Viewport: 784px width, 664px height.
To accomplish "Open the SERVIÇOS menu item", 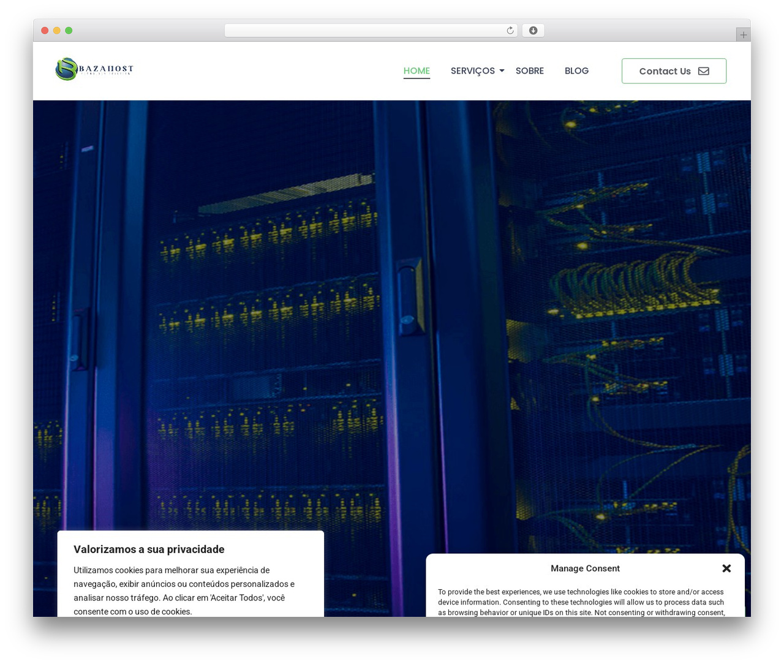I will click(x=473, y=71).
